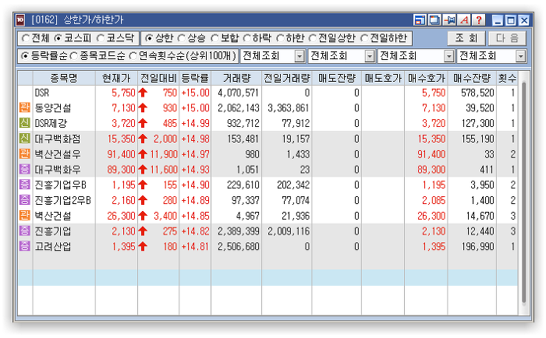Pin the window with the pushpin icon

(449, 20)
